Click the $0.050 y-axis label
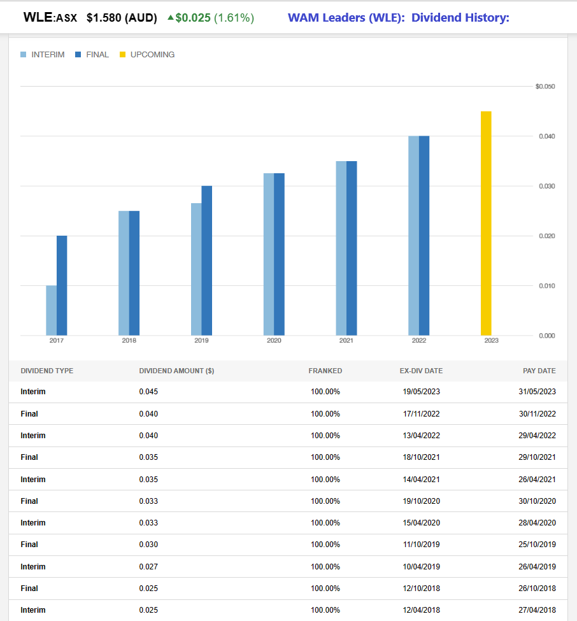577x621 pixels. 545,87
